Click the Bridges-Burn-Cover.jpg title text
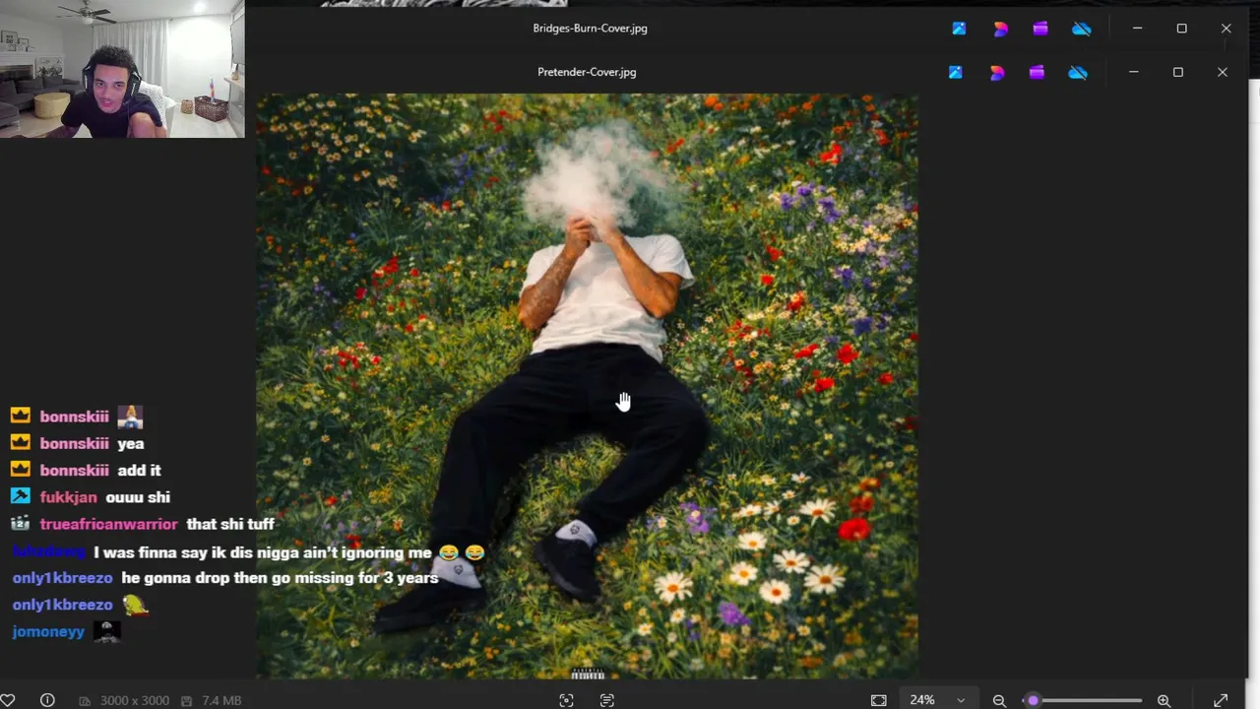Screen dimensions: 1260x709 [x=590, y=29]
